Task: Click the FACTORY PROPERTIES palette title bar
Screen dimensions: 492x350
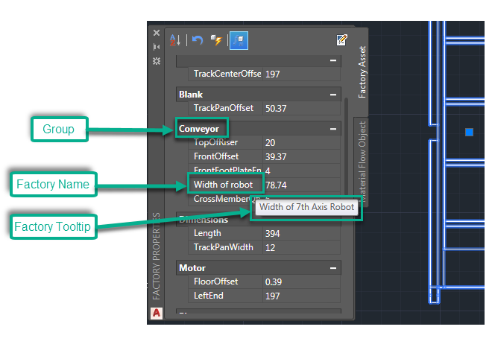Action: click(157, 255)
